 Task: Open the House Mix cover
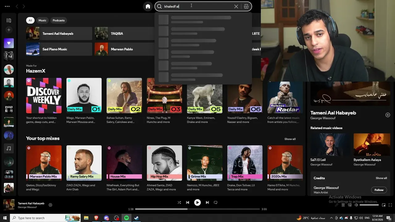[124, 163]
